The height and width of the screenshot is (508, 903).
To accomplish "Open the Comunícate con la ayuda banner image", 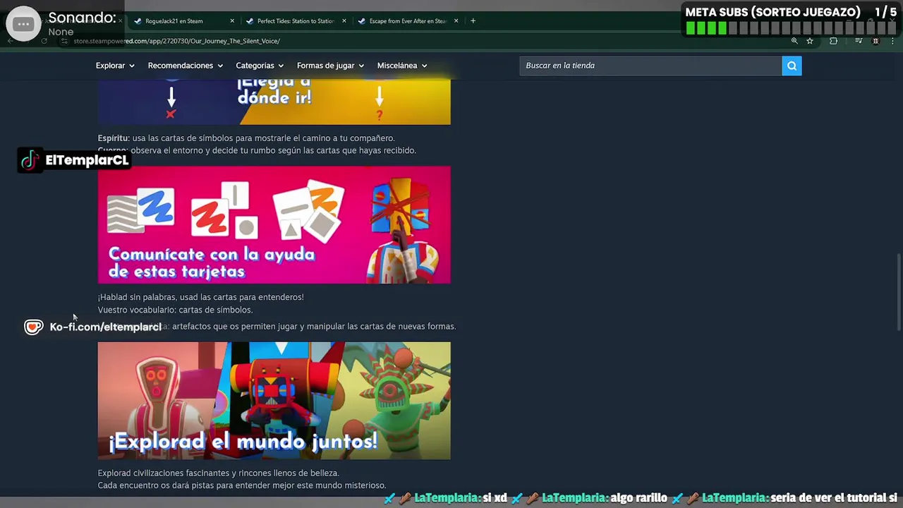I will (x=274, y=225).
